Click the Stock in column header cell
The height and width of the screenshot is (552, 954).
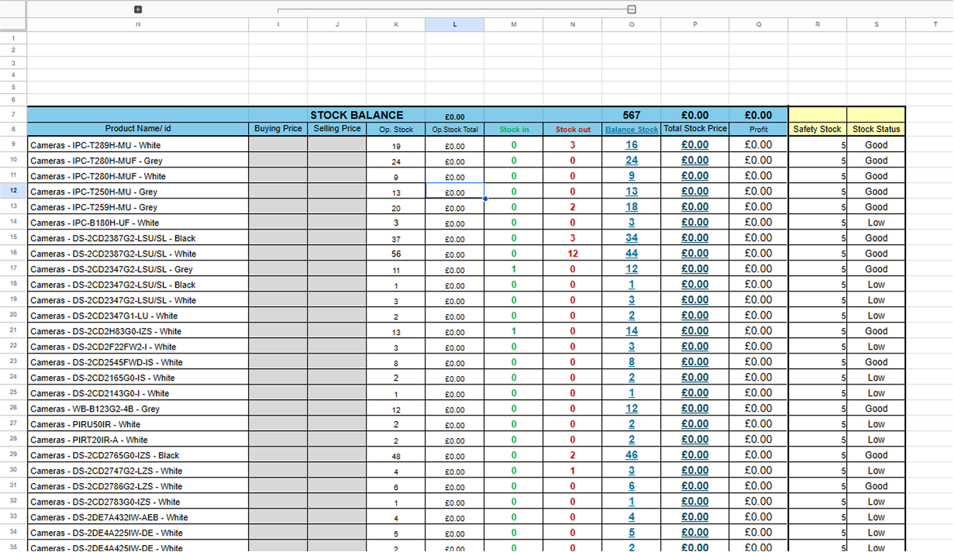[514, 129]
